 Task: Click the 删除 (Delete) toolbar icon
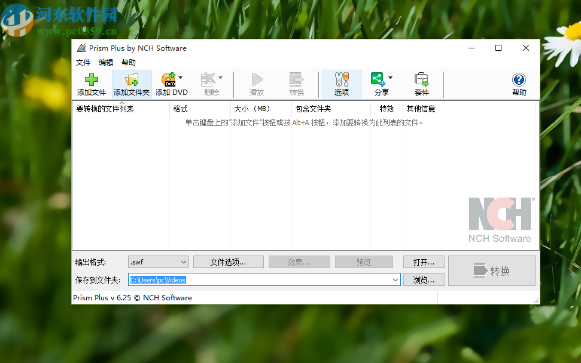pos(208,84)
